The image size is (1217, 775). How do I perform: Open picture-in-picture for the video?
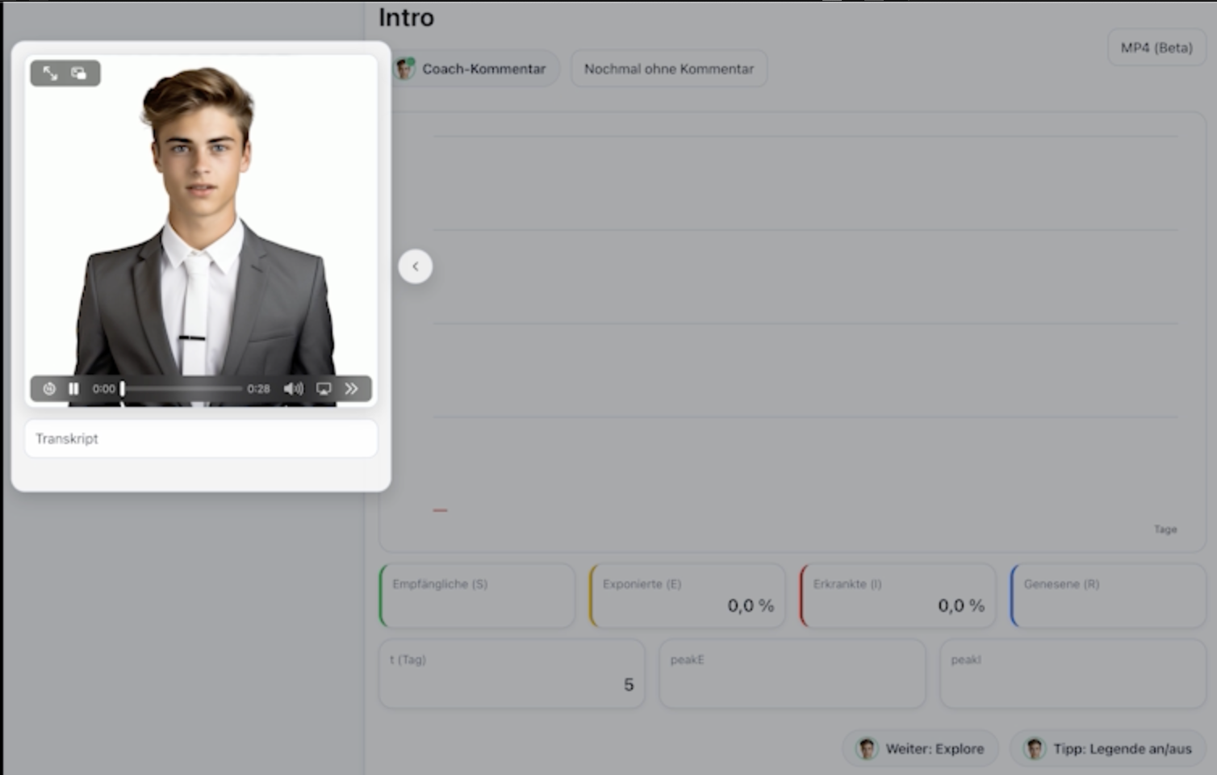click(x=79, y=73)
